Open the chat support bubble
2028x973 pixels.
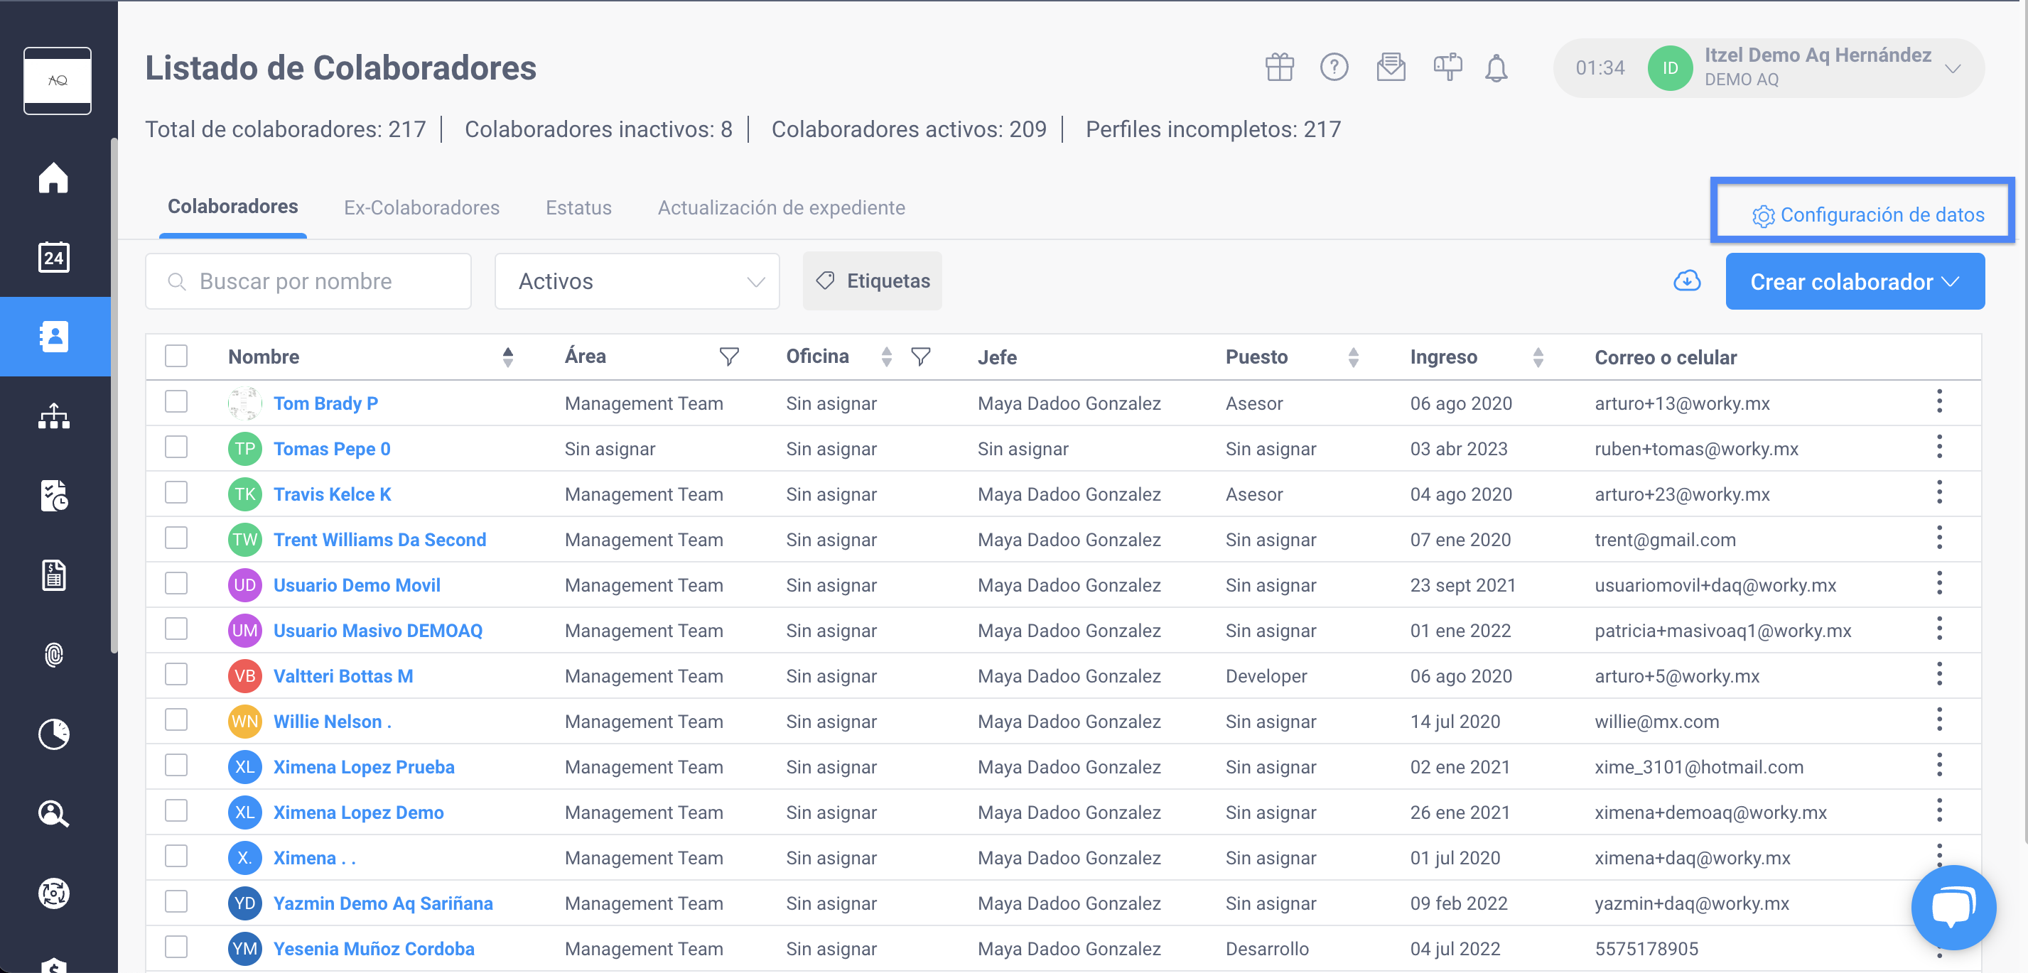[x=1953, y=907]
